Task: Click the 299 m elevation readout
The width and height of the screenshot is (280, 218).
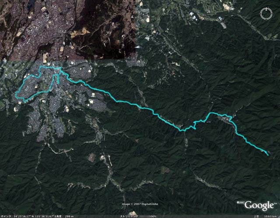Action: tap(70, 216)
